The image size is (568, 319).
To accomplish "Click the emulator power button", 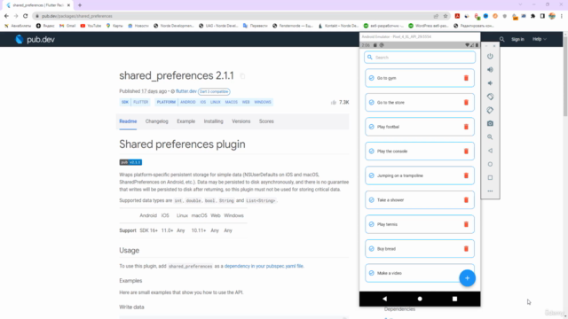I will [x=490, y=56].
